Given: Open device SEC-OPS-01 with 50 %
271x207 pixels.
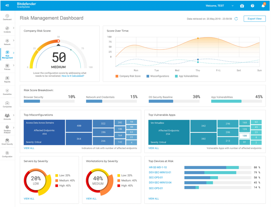Looking at the screenshot, I should tap(156, 178).
